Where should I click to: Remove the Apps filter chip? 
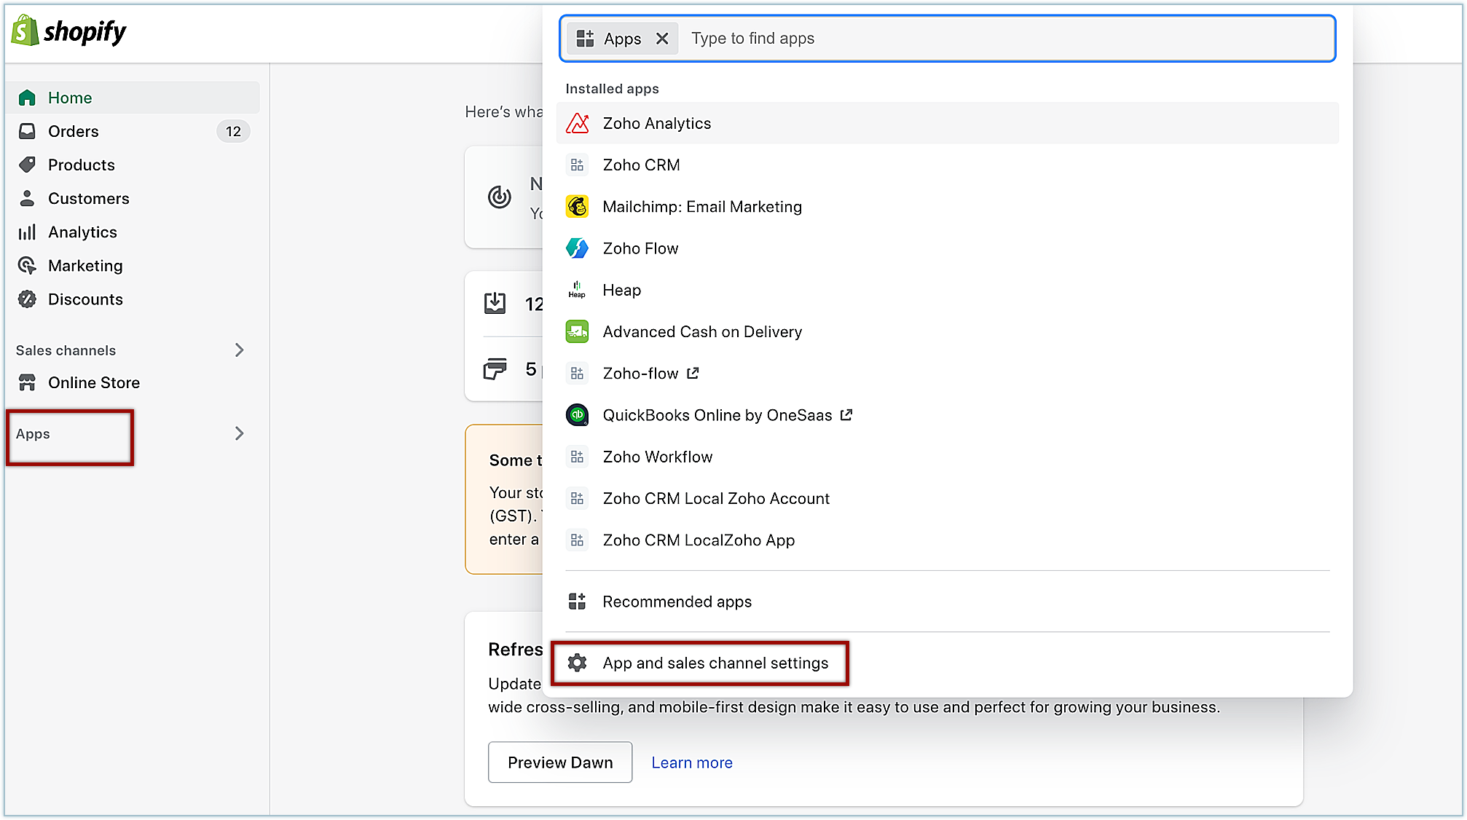tap(662, 39)
